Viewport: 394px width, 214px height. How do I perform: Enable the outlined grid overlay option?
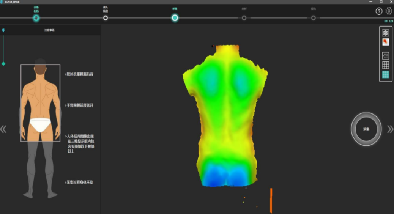coord(385,65)
